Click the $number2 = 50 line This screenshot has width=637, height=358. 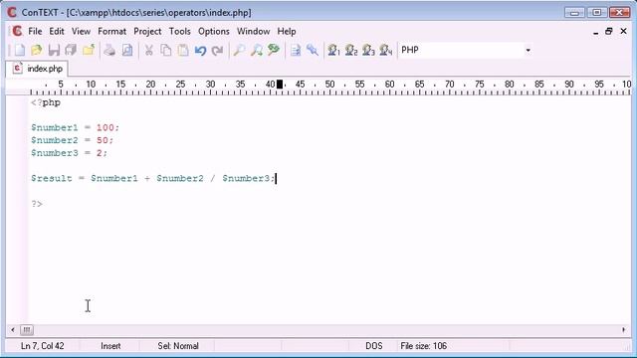point(73,140)
